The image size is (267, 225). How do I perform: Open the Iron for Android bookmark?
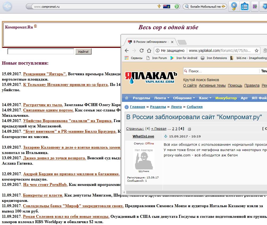point(184,58)
